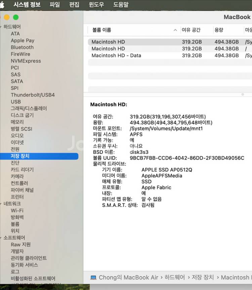Select 위치 under 네트워크
The height and width of the screenshot is (290, 252).
tap(15, 231)
